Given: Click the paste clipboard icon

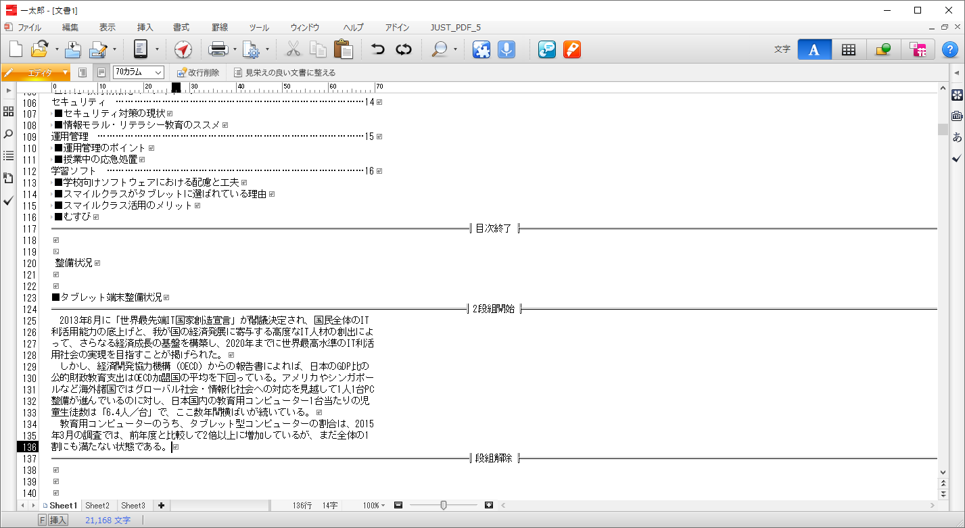Looking at the screenshot, I should click(344, 49).
